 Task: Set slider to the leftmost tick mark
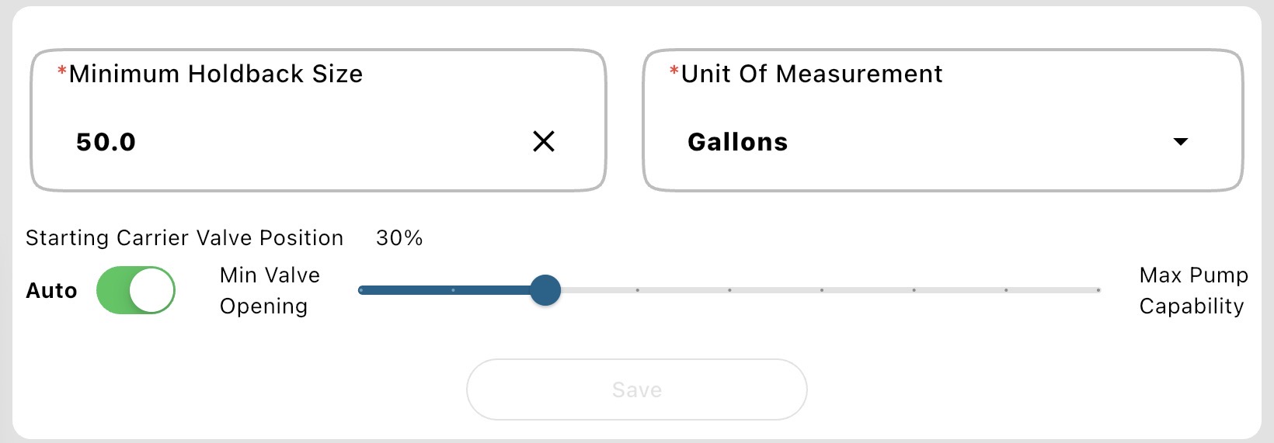360,290
